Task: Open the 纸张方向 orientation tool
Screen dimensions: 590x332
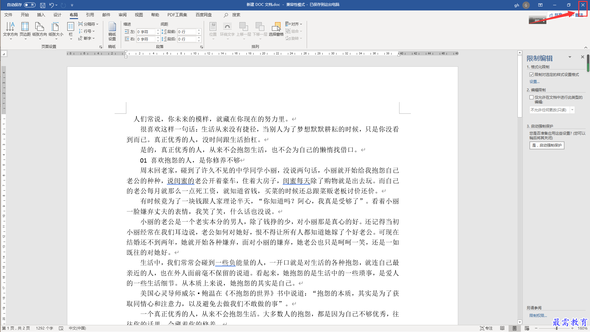Action: (x=40, y=30)
